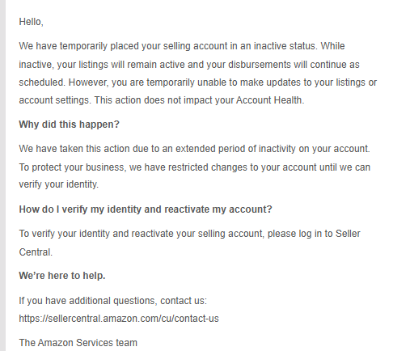Select the "Why did this happen?" heading
Screen dimensions: 393x351
click(x=69, y=125)
